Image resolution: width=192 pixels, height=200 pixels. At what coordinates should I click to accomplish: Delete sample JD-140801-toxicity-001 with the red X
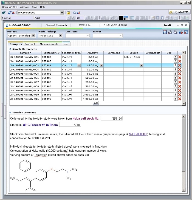click(180, 57)
